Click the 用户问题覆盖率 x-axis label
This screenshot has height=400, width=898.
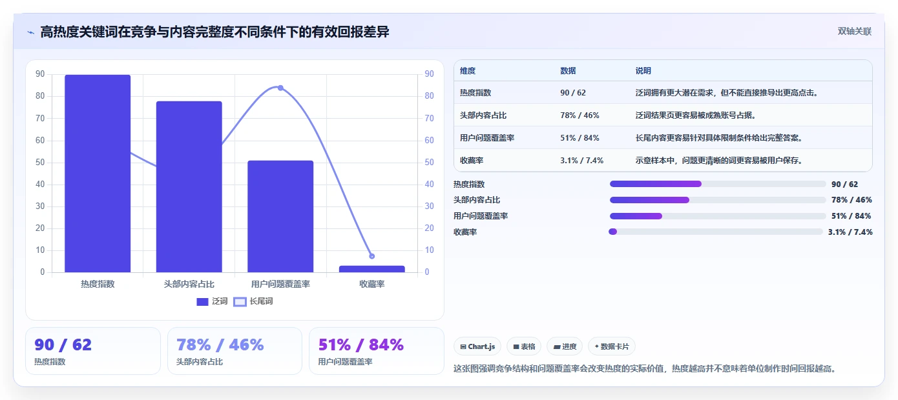pos(280,284)
